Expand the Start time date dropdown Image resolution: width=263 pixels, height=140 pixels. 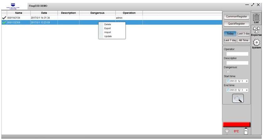click(247, 81)
